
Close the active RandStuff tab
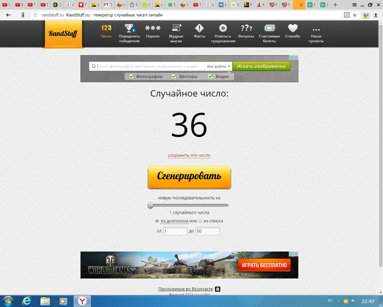point(301,5)
